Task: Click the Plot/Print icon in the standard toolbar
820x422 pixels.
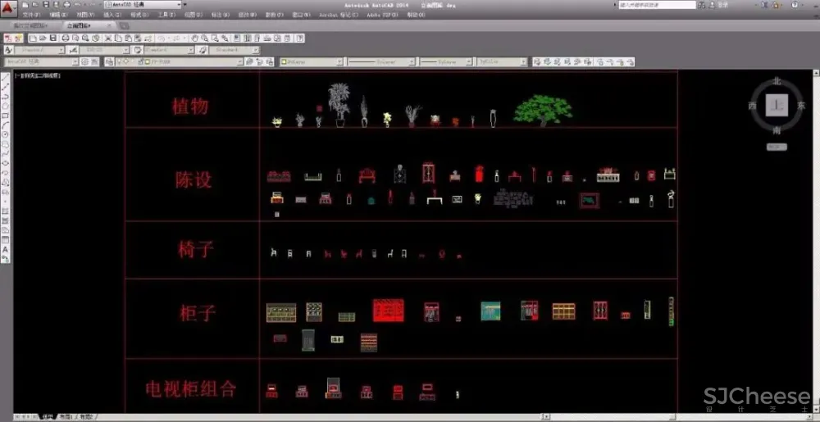Action: pyautogui.click(x=66, y=38)
